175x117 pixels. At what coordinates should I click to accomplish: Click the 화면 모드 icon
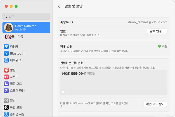point(6,107)
